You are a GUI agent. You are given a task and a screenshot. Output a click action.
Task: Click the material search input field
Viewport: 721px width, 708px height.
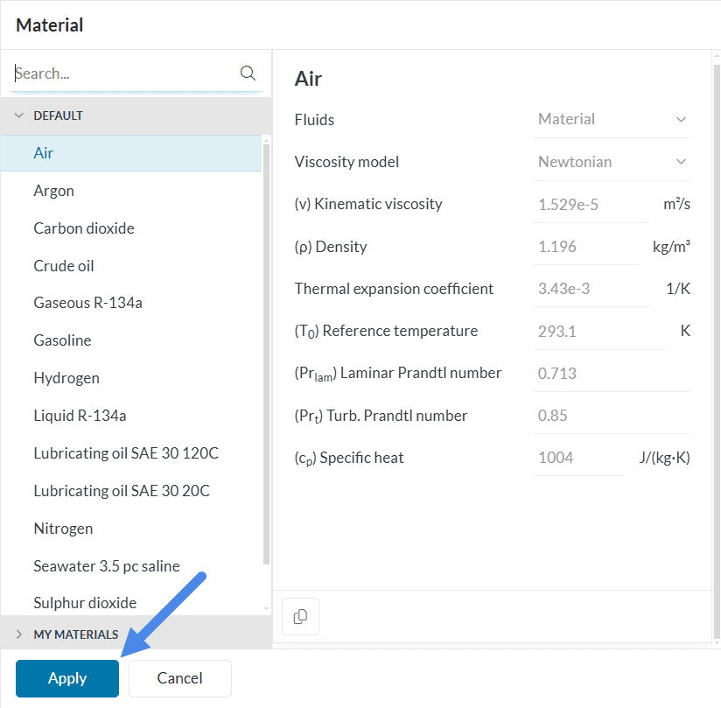[x=122, y=74]
